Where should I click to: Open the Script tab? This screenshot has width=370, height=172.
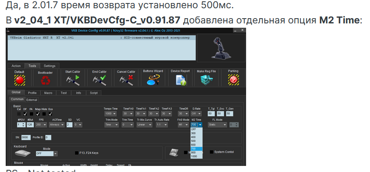tap(93, 93)
